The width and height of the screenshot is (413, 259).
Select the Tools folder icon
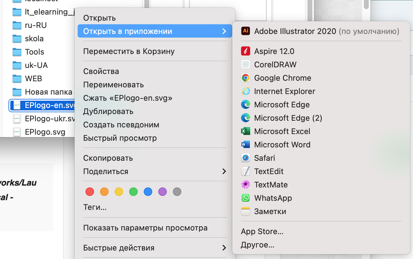17,52
